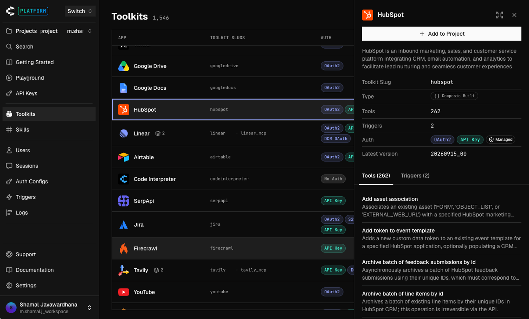Click the Google Docs app icon
The width and height of the screenshot is (529, 319).
tap(123, 88)
